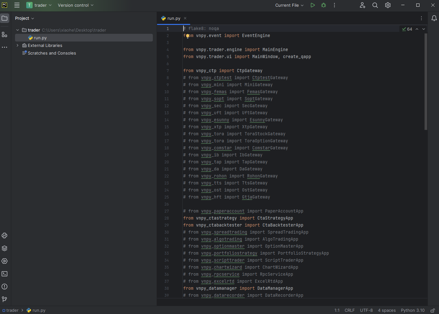Screen dimensions: 439x314
Task: Click 'CtaBacktesterApp' on line 29
Action: pyautogui.click(x=283, y=225)
